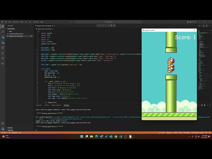Open Microsoft Edge from taskbar
Viewport: 212px width, 159px height.
96,136
